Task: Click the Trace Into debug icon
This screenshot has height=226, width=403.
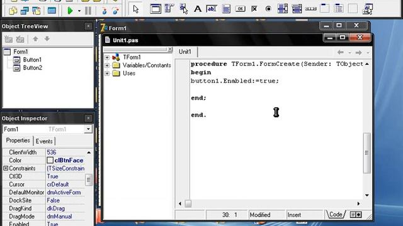Action: (x=104, y=11)
